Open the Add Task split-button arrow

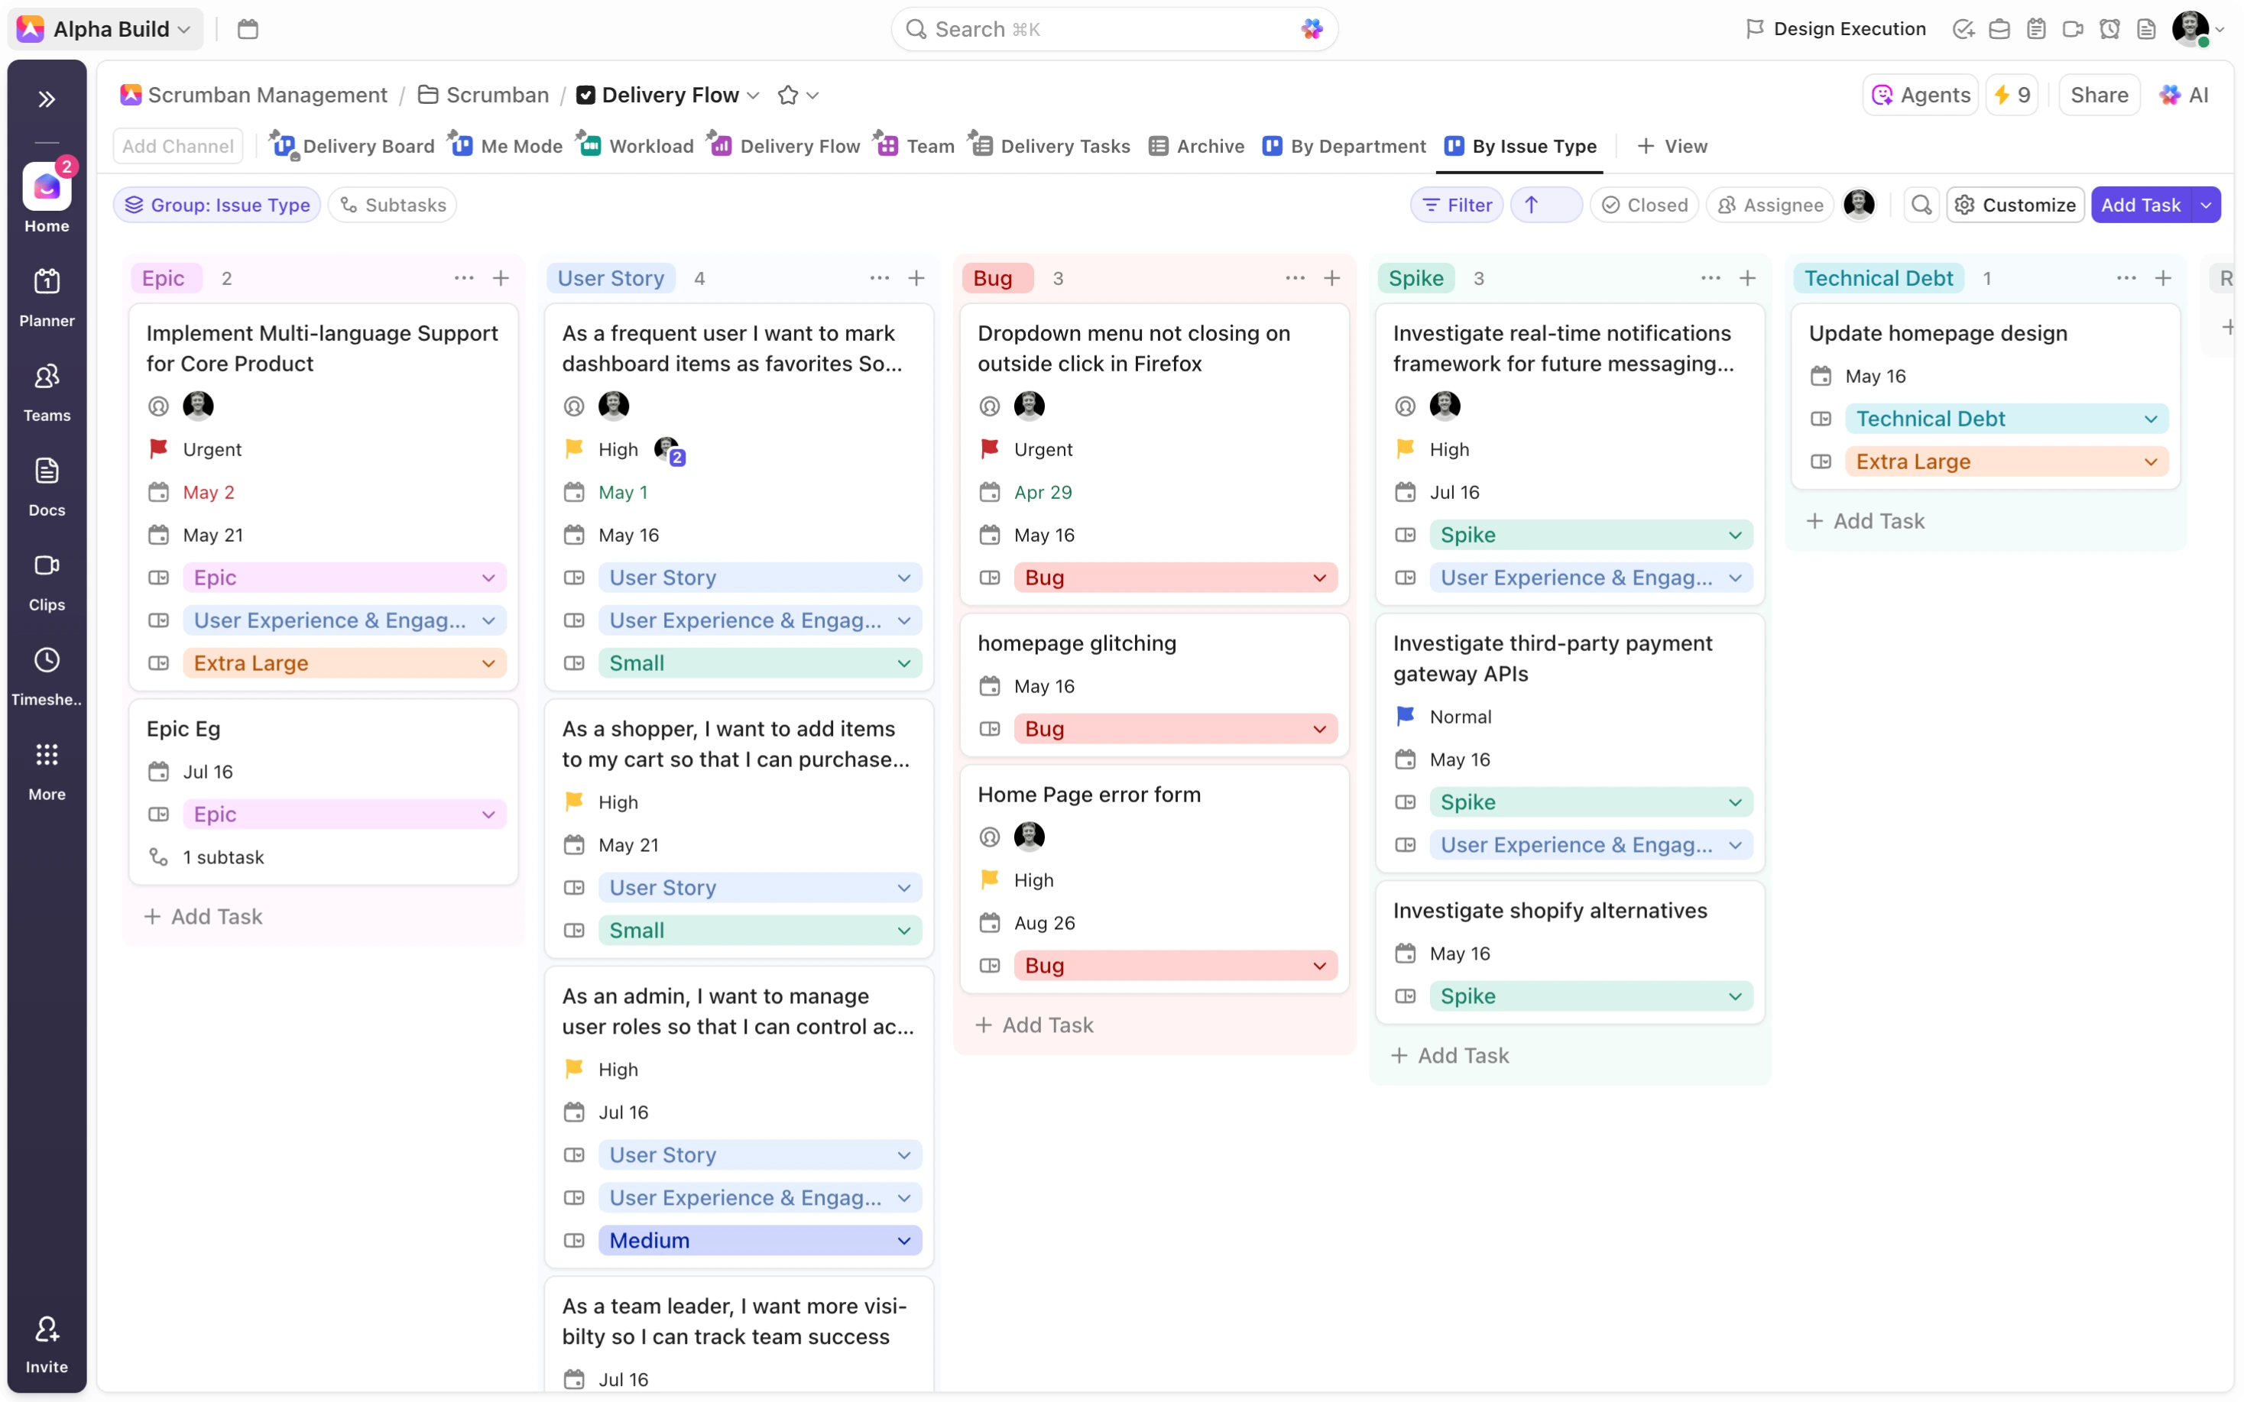coord(2206,205)
